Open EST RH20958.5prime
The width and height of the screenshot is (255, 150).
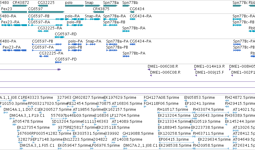(x=211, y=149)
